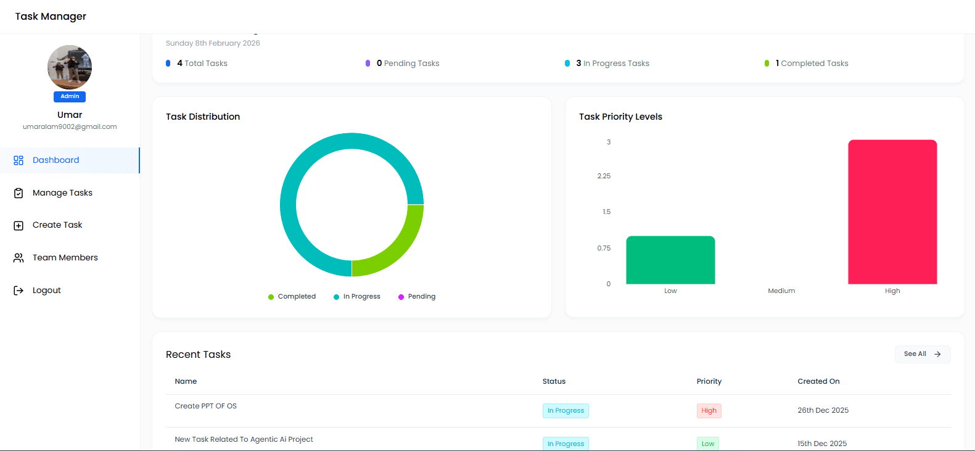
Task: Click Umar's profile avatar picture
Action: click(70, 67)
